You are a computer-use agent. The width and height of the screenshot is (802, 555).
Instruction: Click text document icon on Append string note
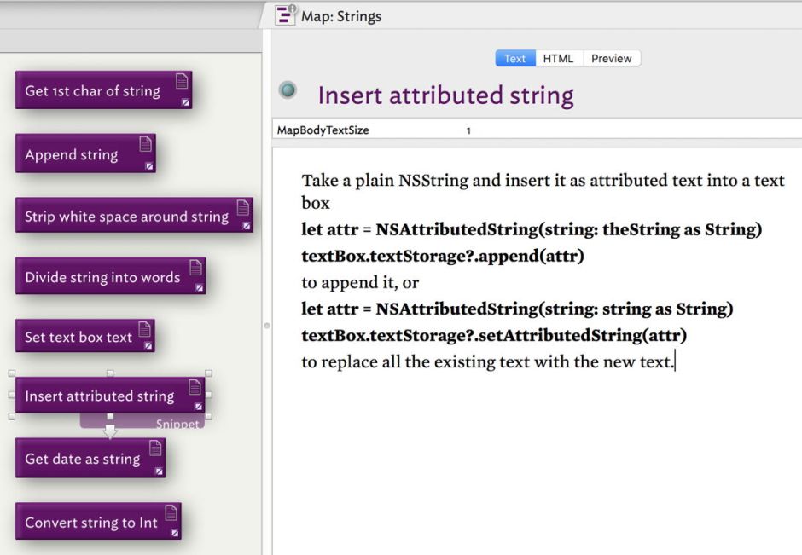tap(145, 144)
